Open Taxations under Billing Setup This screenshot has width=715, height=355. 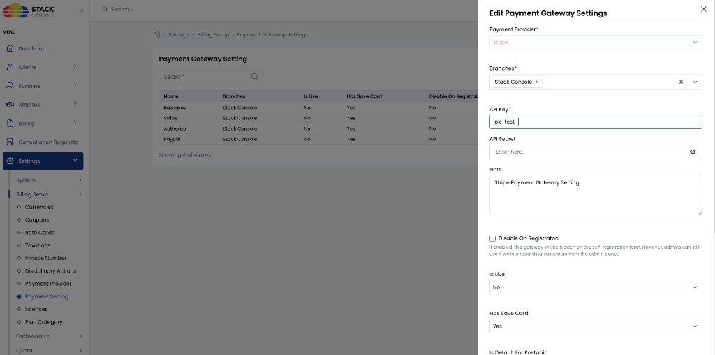[38, 245]
